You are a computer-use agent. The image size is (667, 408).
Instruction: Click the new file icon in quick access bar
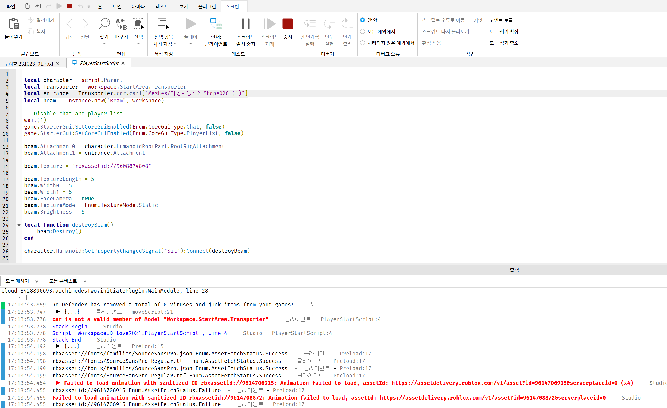tap(27, 6)
